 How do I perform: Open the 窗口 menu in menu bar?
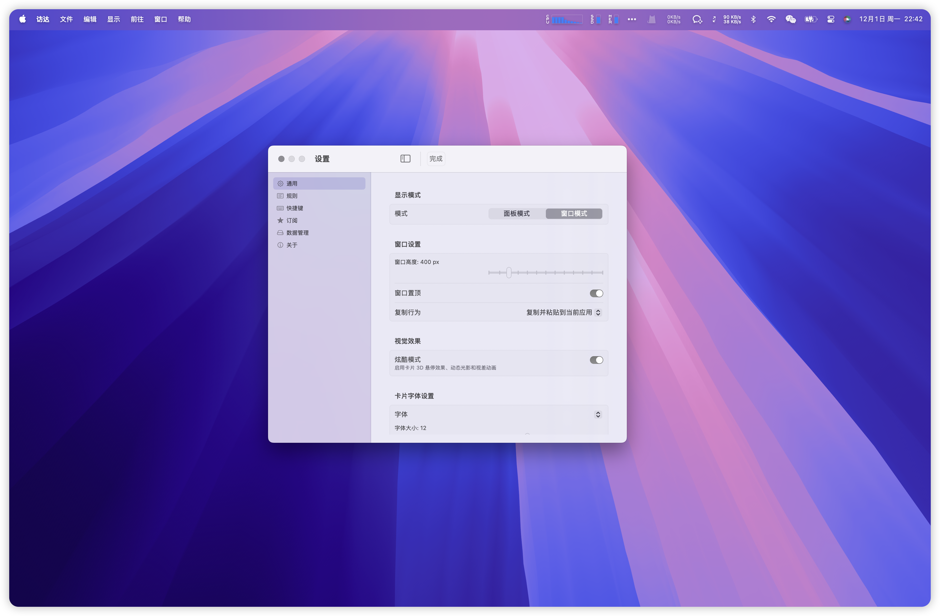click(160, 19)
